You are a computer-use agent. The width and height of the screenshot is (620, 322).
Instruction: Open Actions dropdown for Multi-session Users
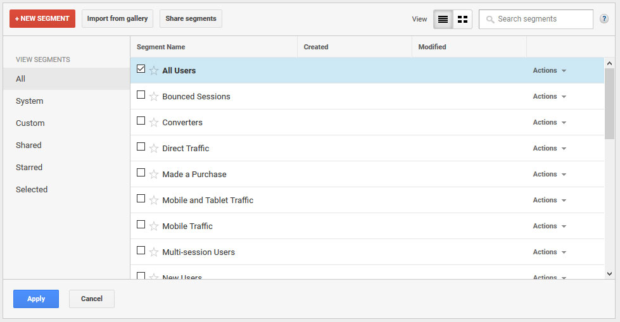[x=550, y=252]
